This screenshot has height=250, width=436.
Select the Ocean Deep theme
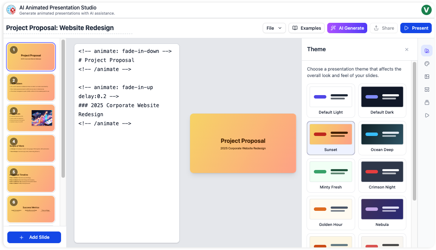pyautogui.click(x=382, y=138)
